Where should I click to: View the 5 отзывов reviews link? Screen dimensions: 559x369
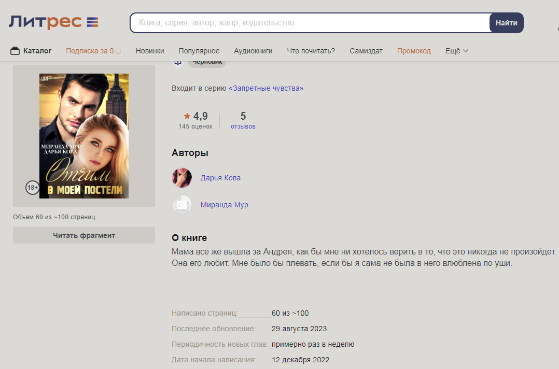tap(243, 120)
